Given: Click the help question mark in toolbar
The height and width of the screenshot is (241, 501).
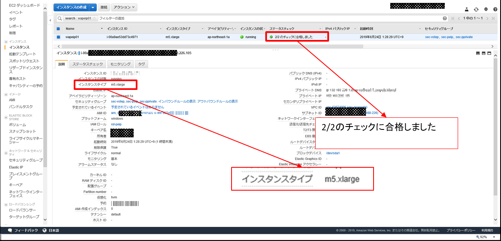Looking at the screenshot, I should [495, 9].
